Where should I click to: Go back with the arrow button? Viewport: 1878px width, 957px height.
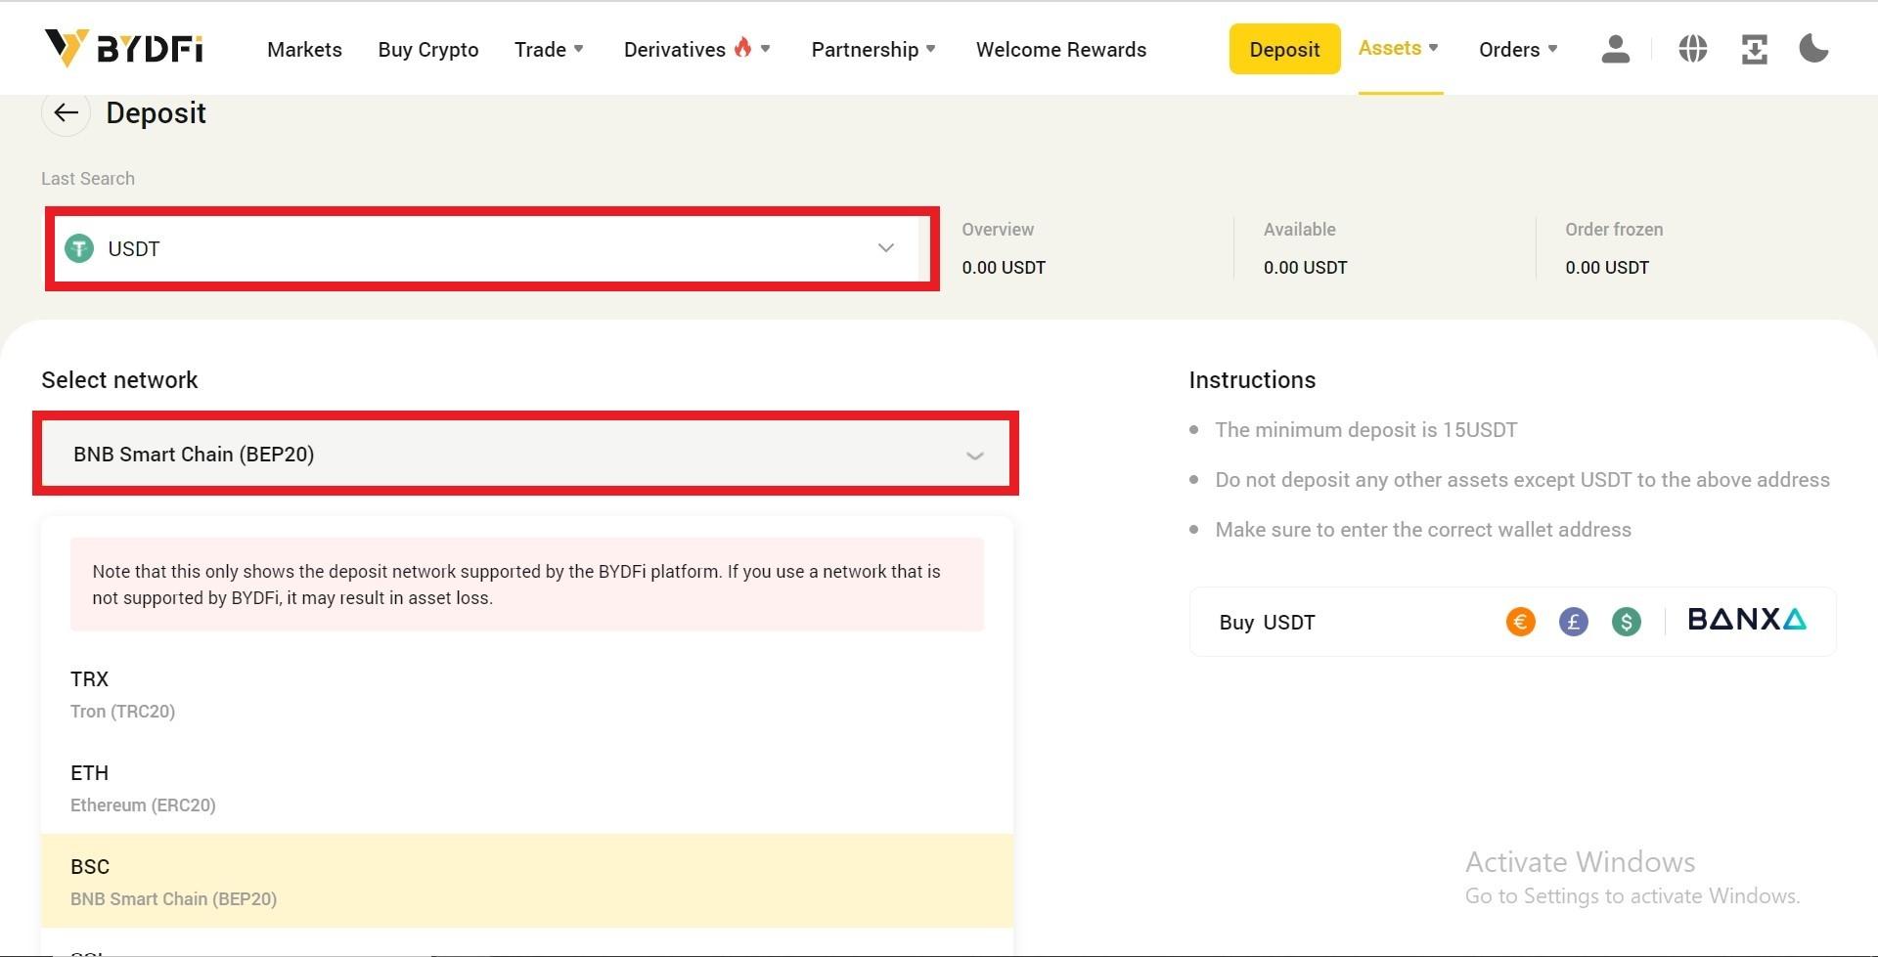(x=66, y=113)
